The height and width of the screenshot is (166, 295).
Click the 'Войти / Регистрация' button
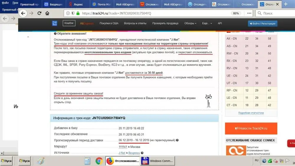[x=263, y=24]
